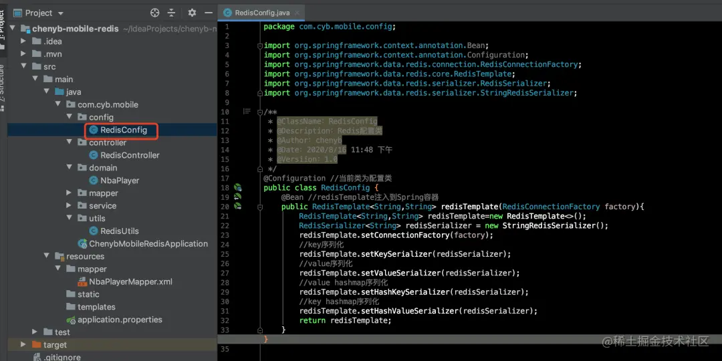Expand the .idea folder
Viewport: 722px width, 361px height.
click(23, 41)
